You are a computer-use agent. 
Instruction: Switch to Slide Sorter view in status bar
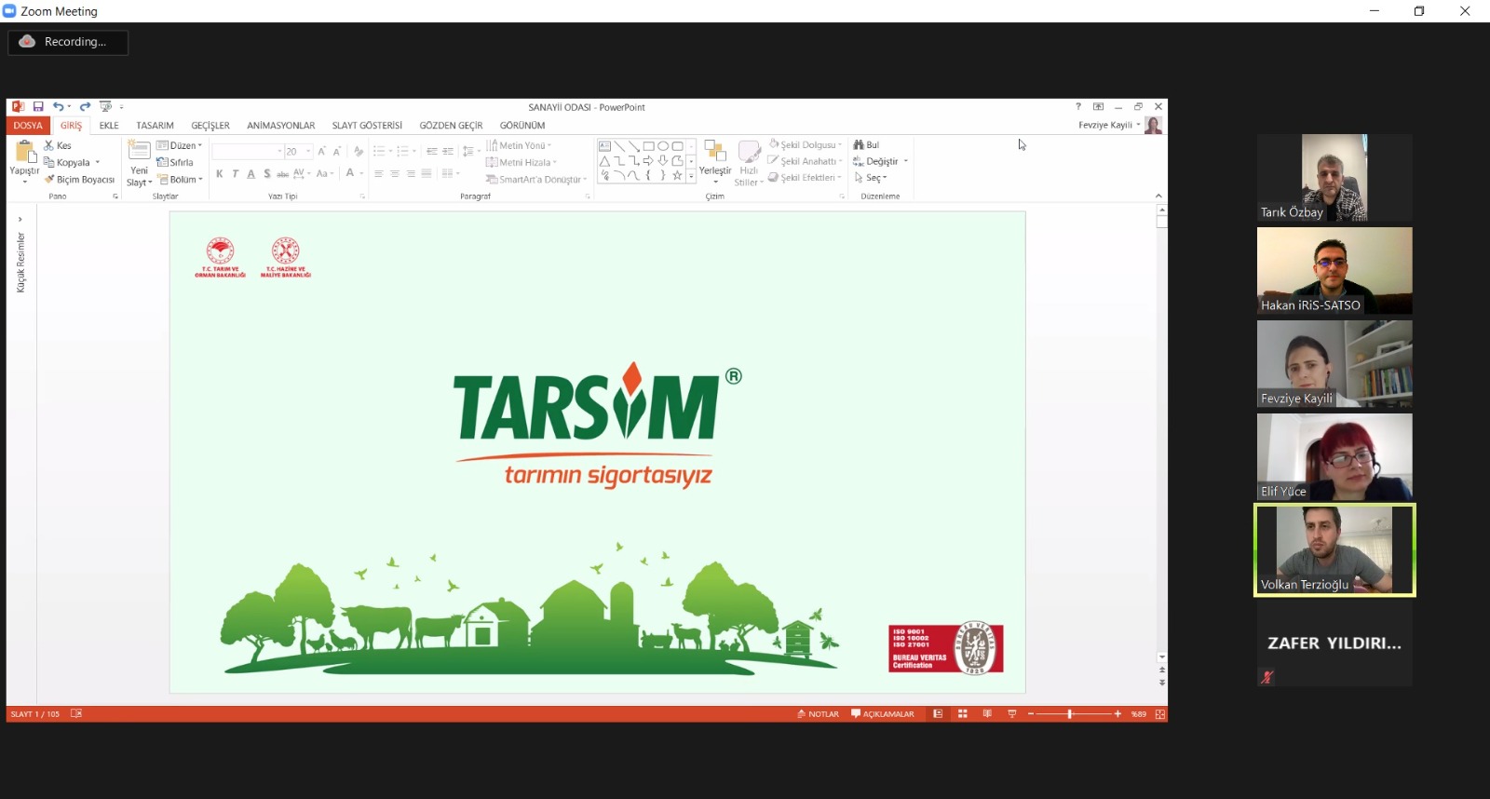click(962, 714)
